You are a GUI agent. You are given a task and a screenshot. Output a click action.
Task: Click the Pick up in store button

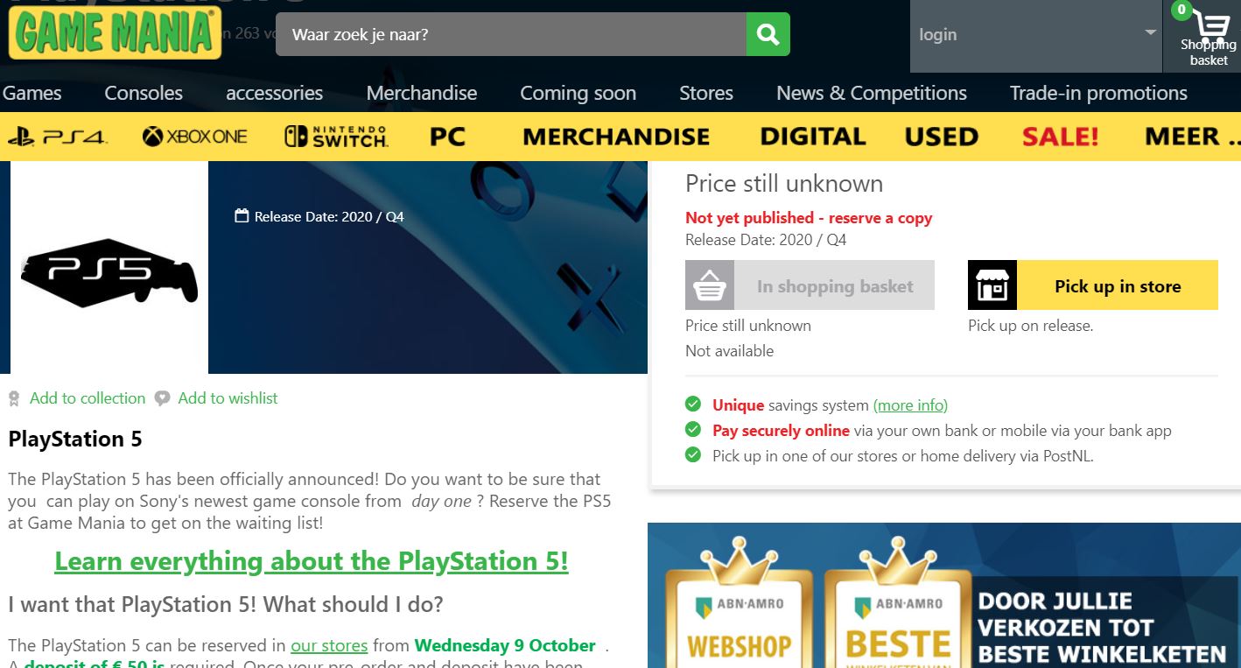[1093, 285]
